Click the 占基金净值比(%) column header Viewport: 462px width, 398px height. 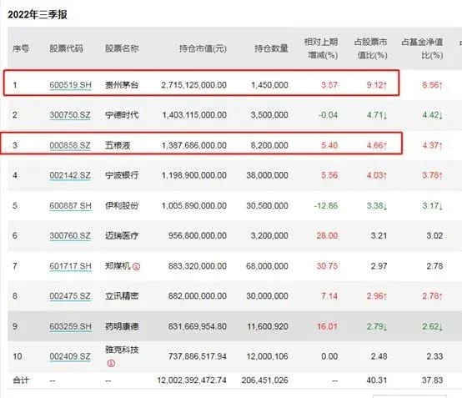422,48
